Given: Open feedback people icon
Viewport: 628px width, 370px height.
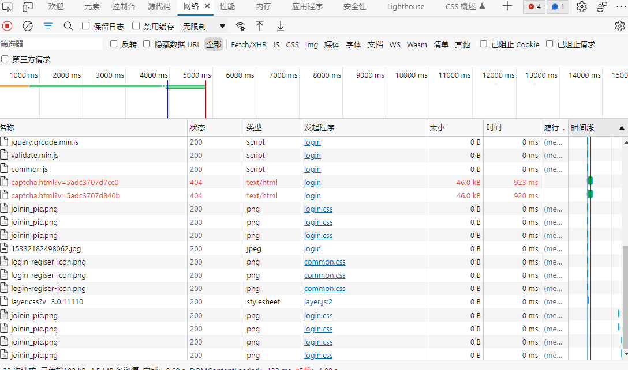Looking at the screenshot, I should [601, 6].
